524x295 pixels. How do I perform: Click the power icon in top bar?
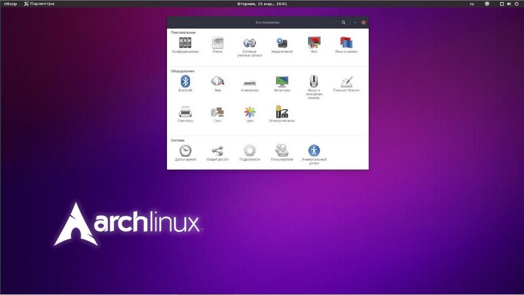(x=517, y=4)
